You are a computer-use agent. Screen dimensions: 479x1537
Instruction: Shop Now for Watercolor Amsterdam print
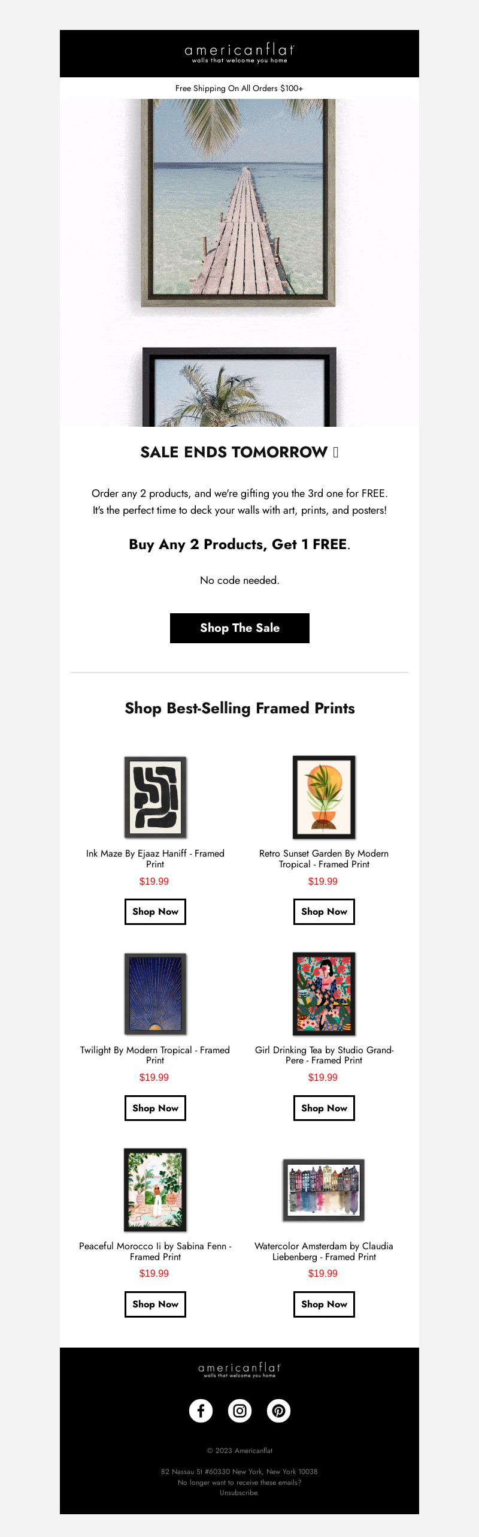point(324,1304)
